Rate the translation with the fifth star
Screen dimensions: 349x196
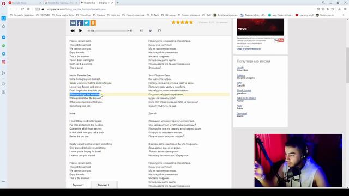pyautogui.click(x=191, y=22)
